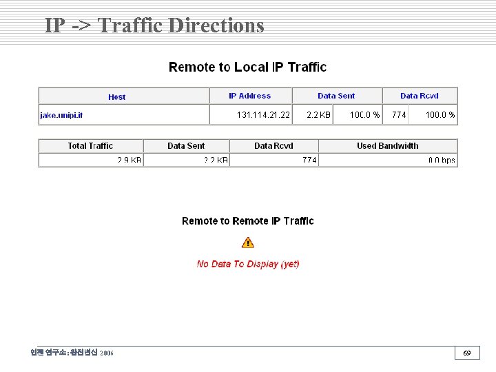Sort by the Host column header
Viewport: 496px width, 372px height.
point(116,97)
